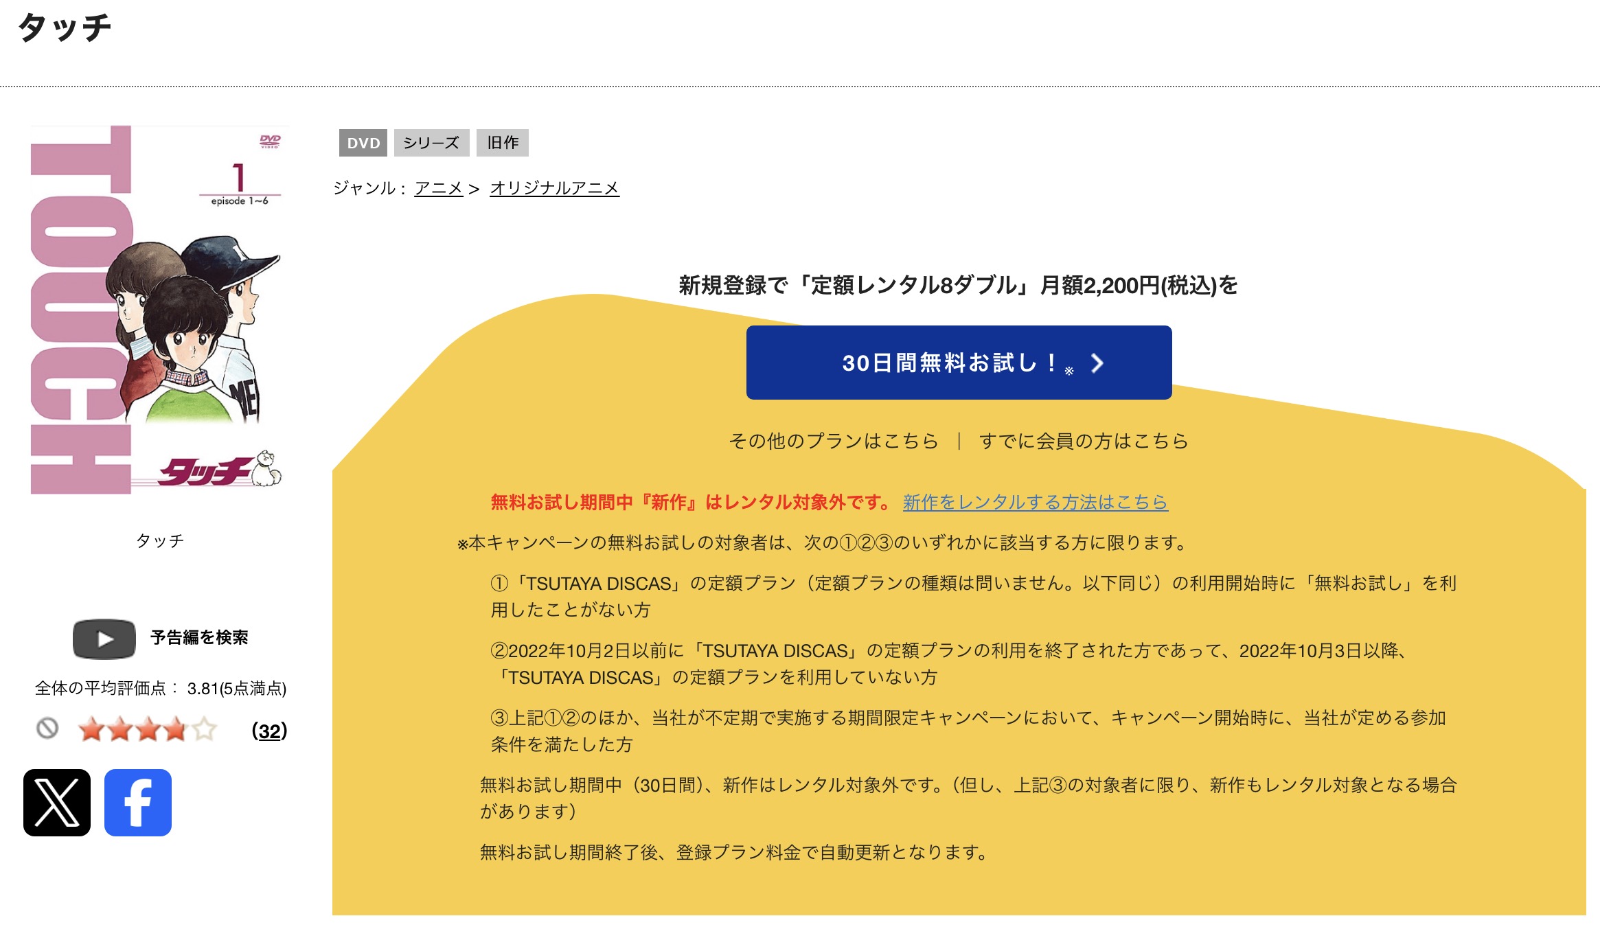Click the DVD tag badge
Screen dimensions: 1600x927
pos(363,143)
